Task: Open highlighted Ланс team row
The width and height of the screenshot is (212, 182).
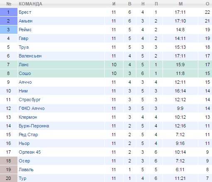Action: pos(106,65)
